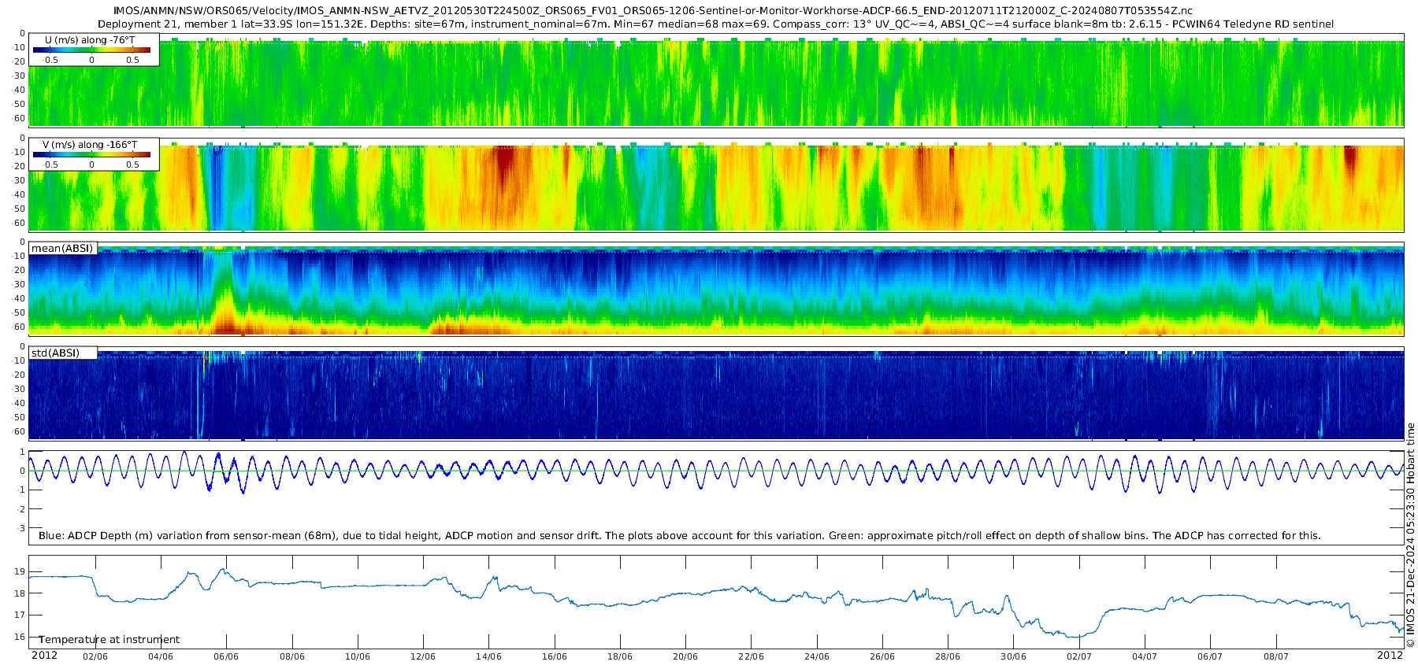Click the 'U (m/s) along -76°T' legend title
The image size is (1418, 669).
click(x=90, y=39)
